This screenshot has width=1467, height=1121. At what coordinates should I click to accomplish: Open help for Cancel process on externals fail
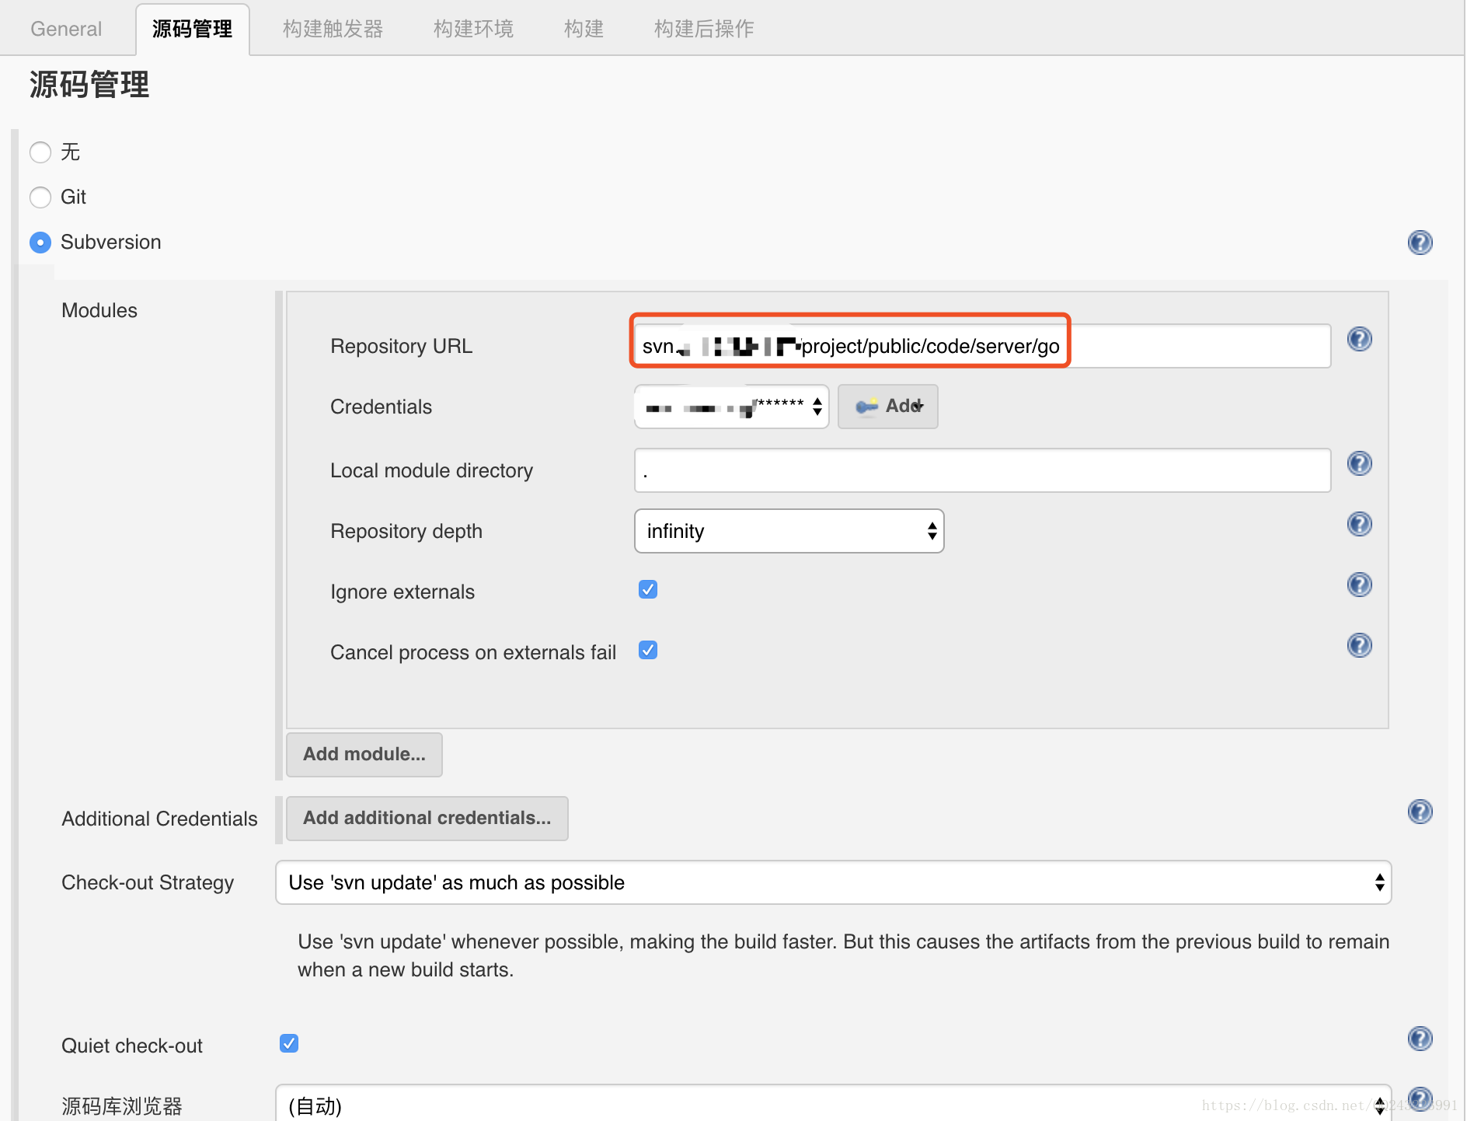point(1359,645)
